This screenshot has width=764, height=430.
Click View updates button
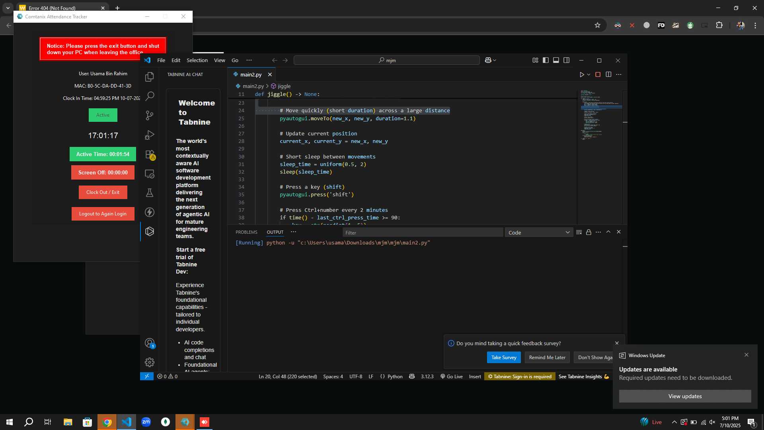685,396
